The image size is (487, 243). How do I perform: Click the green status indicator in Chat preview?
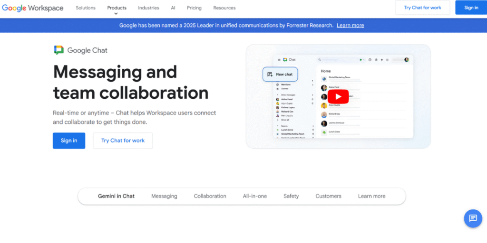[x=361, y=60]
